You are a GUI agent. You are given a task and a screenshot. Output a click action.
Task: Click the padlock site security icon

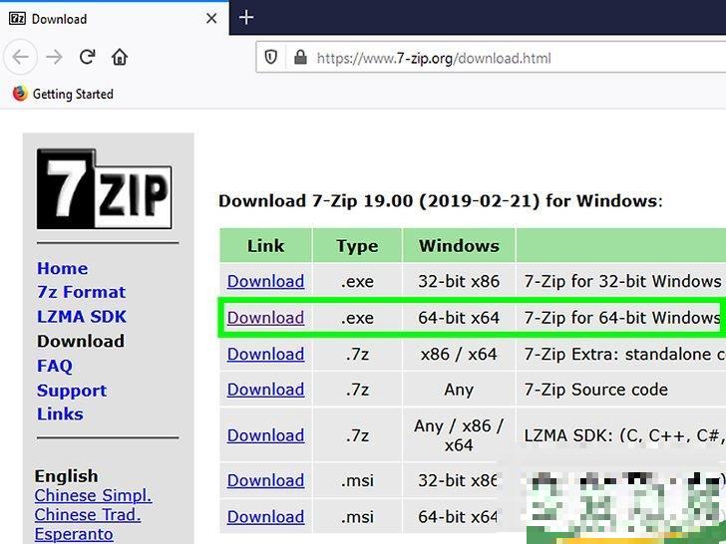tap(299, 58)
